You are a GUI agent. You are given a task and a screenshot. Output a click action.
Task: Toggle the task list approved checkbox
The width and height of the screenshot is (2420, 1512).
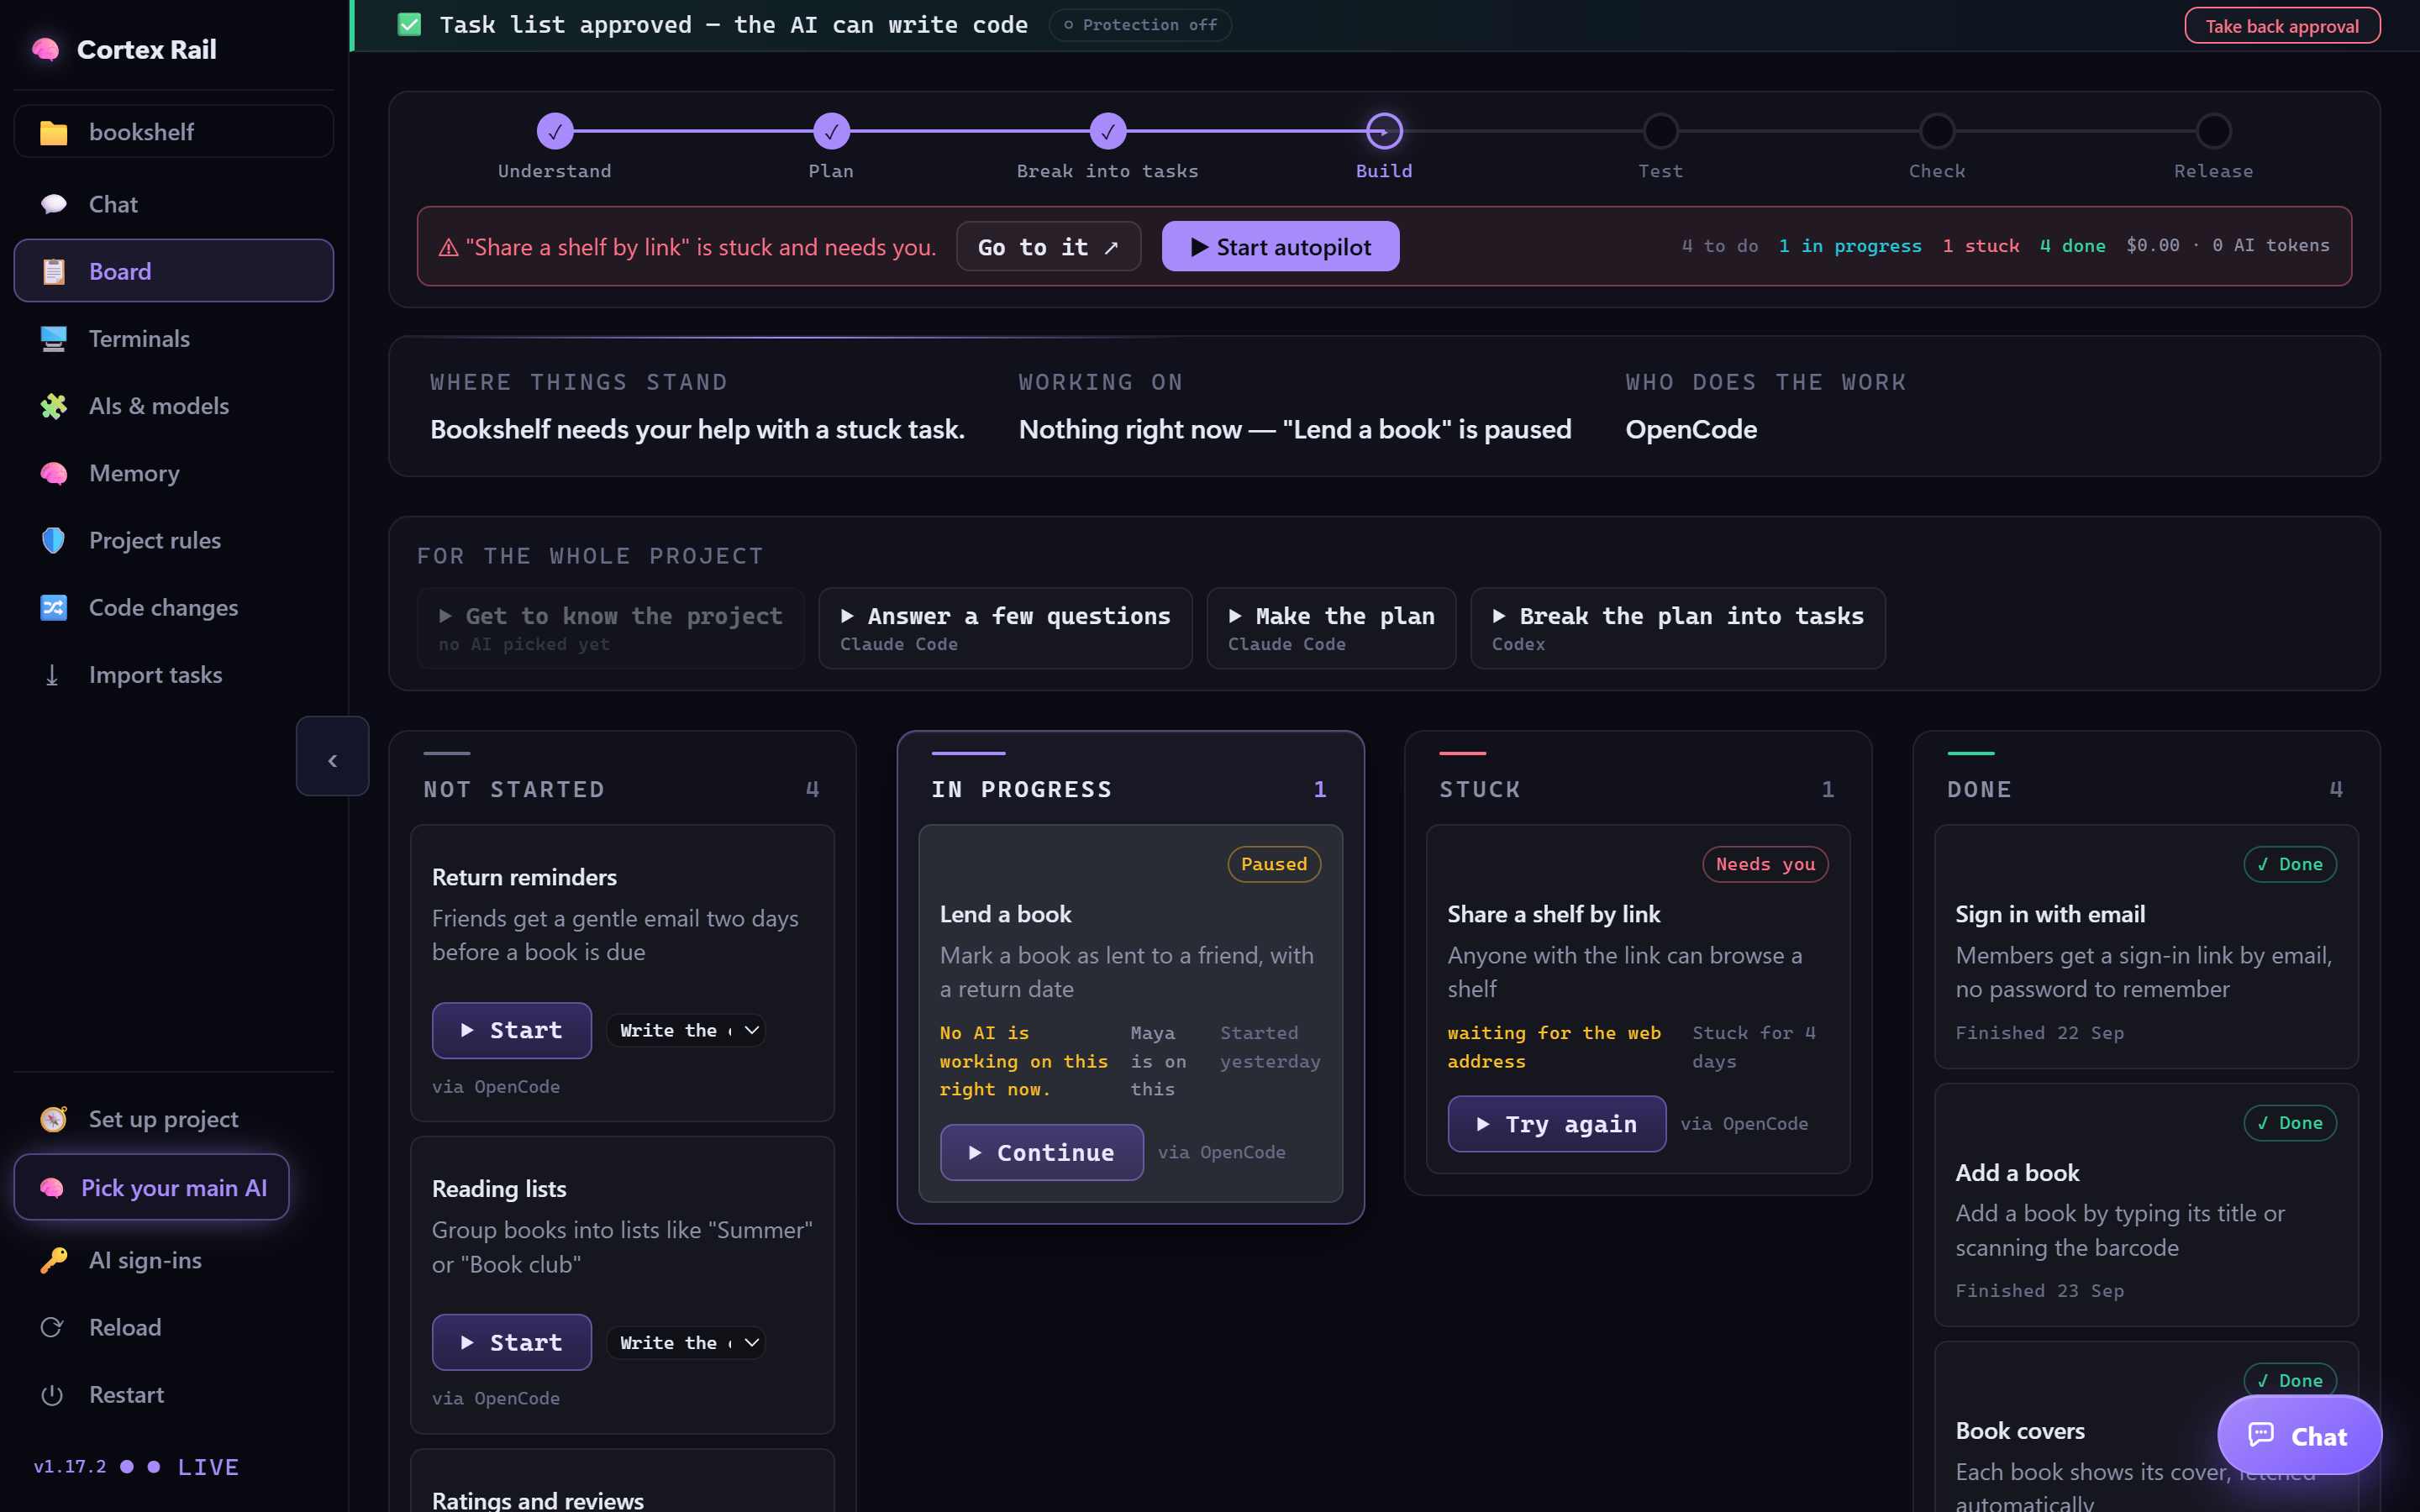pyautogui.click(x=409, y=24)
